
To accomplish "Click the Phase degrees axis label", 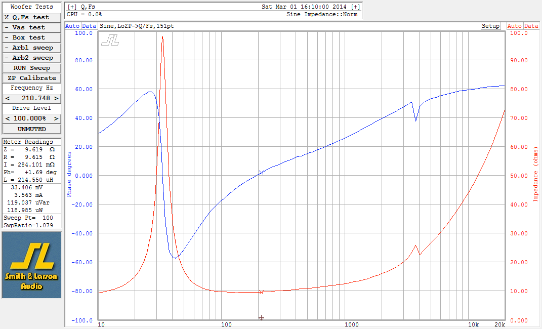I will [x=69, y=174].
